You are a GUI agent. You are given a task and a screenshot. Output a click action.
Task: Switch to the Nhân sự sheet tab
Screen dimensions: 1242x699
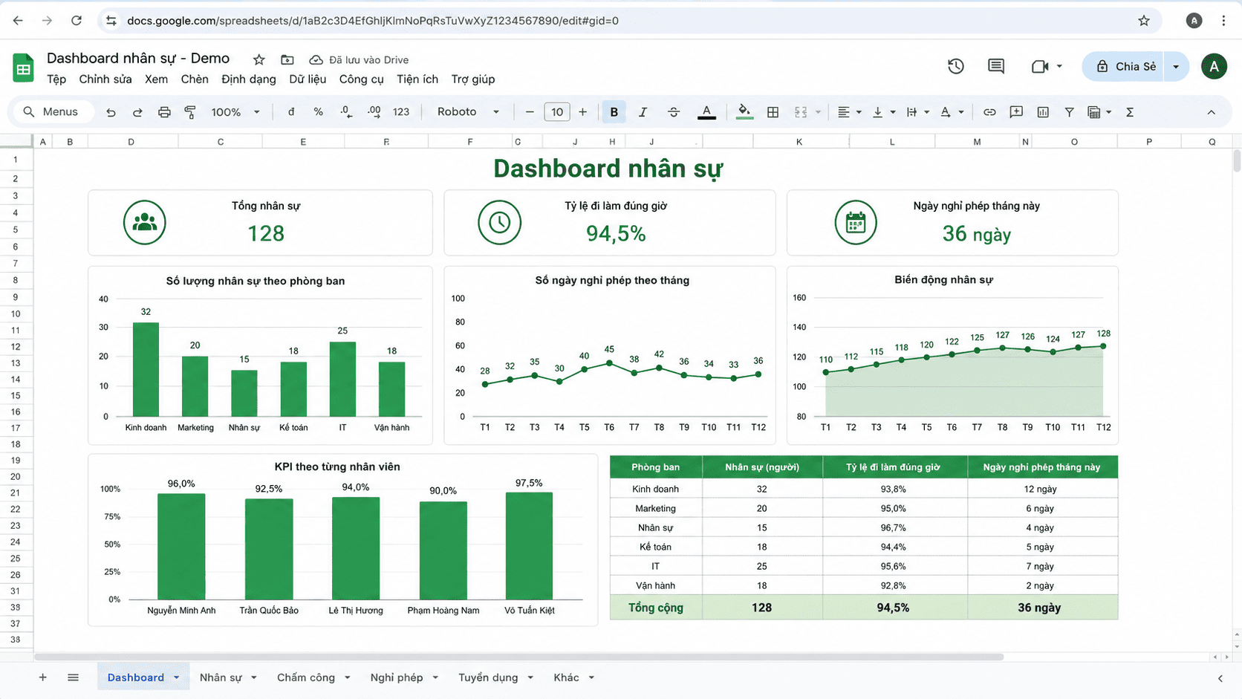point(221,677)
